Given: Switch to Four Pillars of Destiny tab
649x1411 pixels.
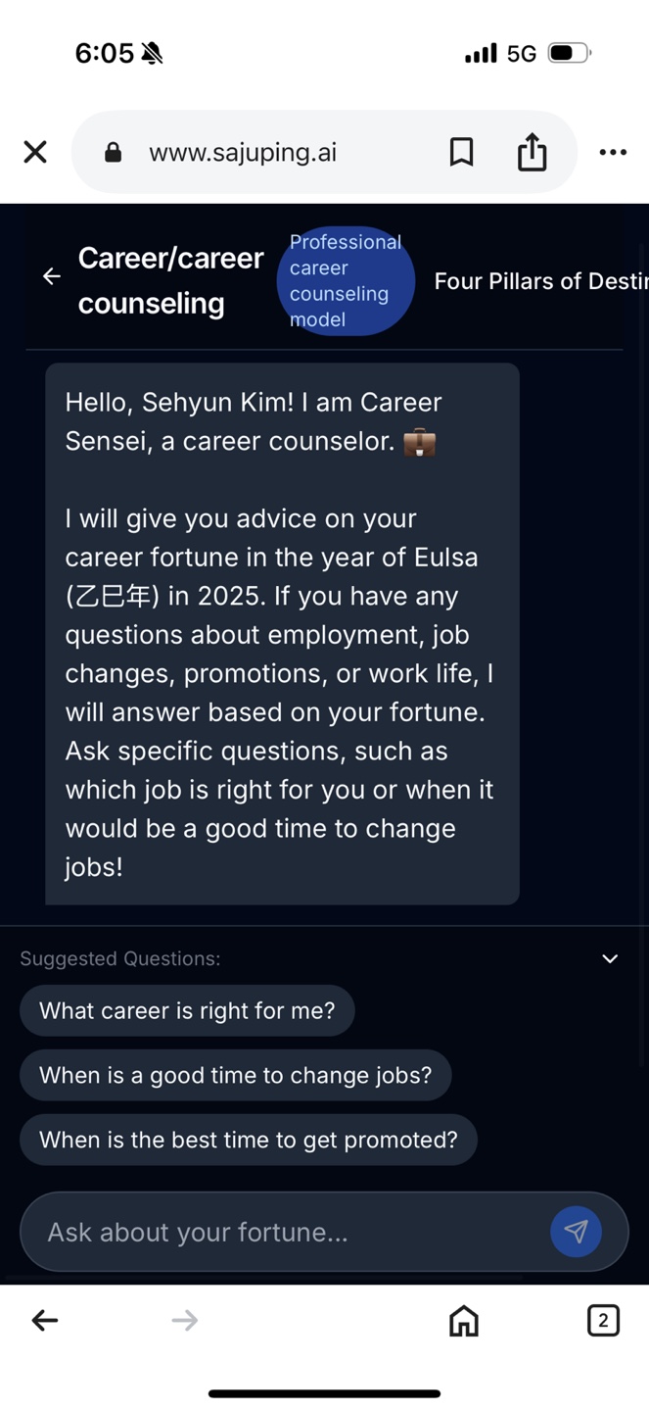Looking at the screenshot, I should click(x=540, y=281).
